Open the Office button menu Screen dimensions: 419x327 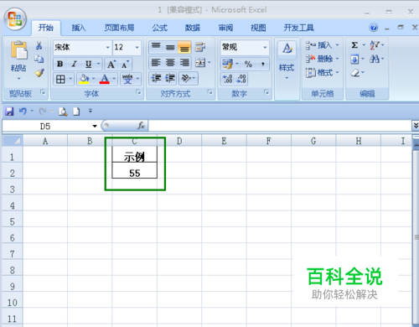[x=15, y=19]
